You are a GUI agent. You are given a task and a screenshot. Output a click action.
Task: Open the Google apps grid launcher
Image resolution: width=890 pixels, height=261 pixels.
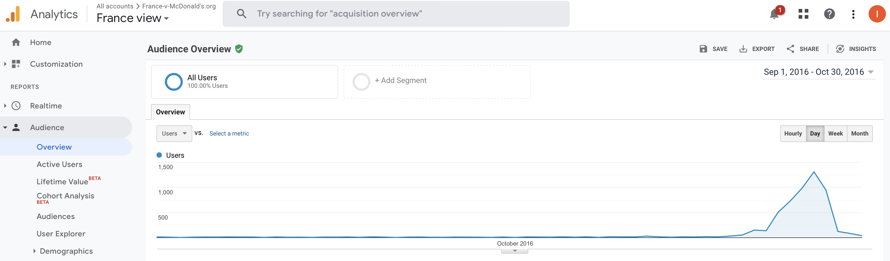(803, 14)
